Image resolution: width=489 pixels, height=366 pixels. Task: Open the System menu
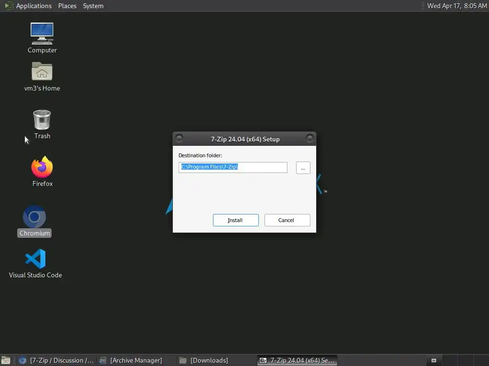point(93,6)
